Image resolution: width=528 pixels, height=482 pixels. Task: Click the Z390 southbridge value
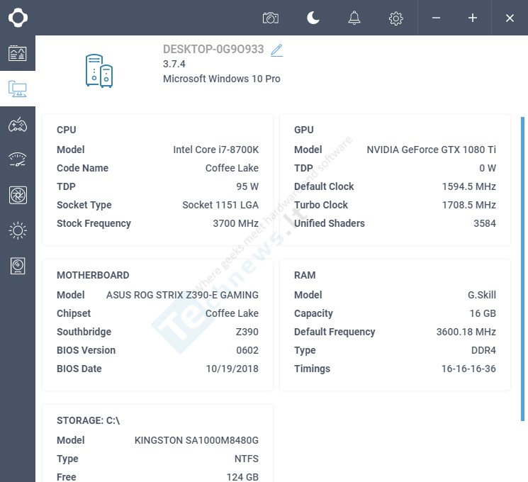pyautogui.click(x=247, y=332)
